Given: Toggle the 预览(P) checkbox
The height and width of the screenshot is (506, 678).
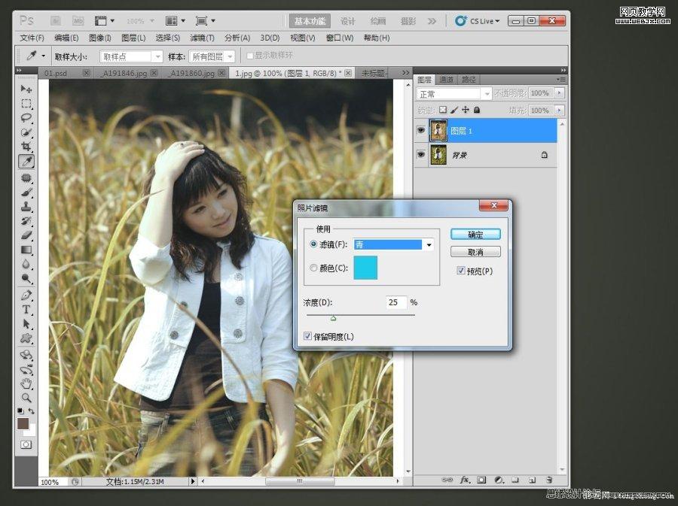Looking at the screenshot, I should pos(461,271).
